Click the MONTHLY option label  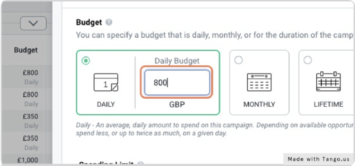(x=259, y=104)
